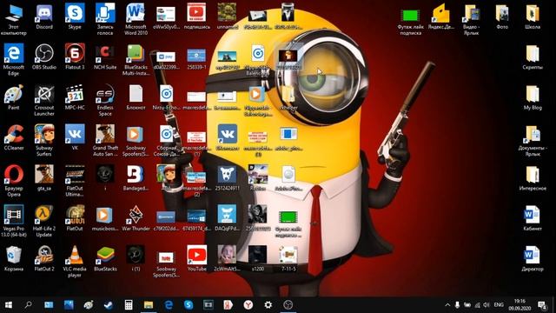
Task: Open Settings gear in the taskbar
Action: click(x=268, y=304)
